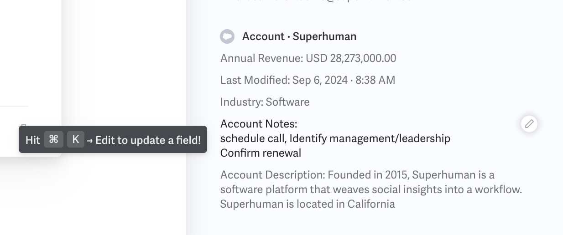Image resolution: width=563 pixels, height=235 pixels.
Task: Click the thin horizontal divider in left panel
Action: [x=14, y=106]
